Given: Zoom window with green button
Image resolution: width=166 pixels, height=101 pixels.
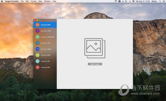Looking at the screenshot, I should click(x=40, y=20).
